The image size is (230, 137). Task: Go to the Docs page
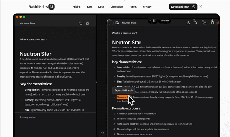[x=101, y=7]
